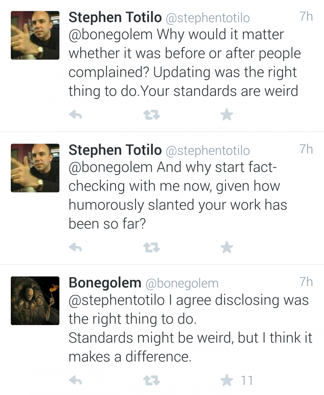Viewport: 324px width, 395px height.
Task: Open the 7h timestamp on Bonegolem's tweet
Action: pyautogui.click(x=306, y=282)
